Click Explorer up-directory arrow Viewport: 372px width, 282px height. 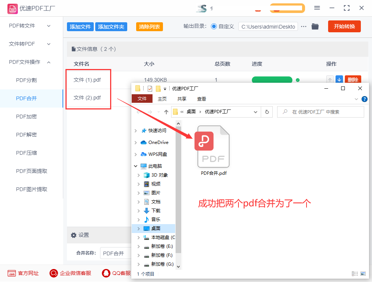[x=166, y=112]
